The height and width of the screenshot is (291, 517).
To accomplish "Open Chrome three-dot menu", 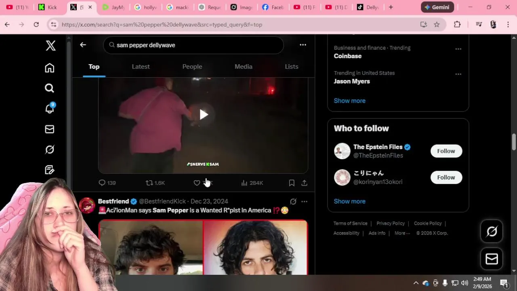I will 508,25.
